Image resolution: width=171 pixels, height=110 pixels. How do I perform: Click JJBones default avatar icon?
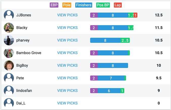pos(9,15)
